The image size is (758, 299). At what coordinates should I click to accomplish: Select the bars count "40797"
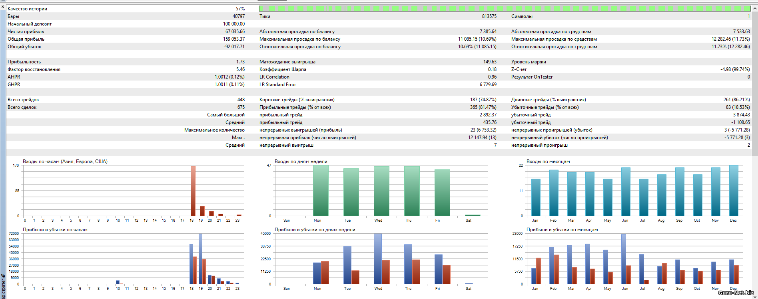[238, 16]
